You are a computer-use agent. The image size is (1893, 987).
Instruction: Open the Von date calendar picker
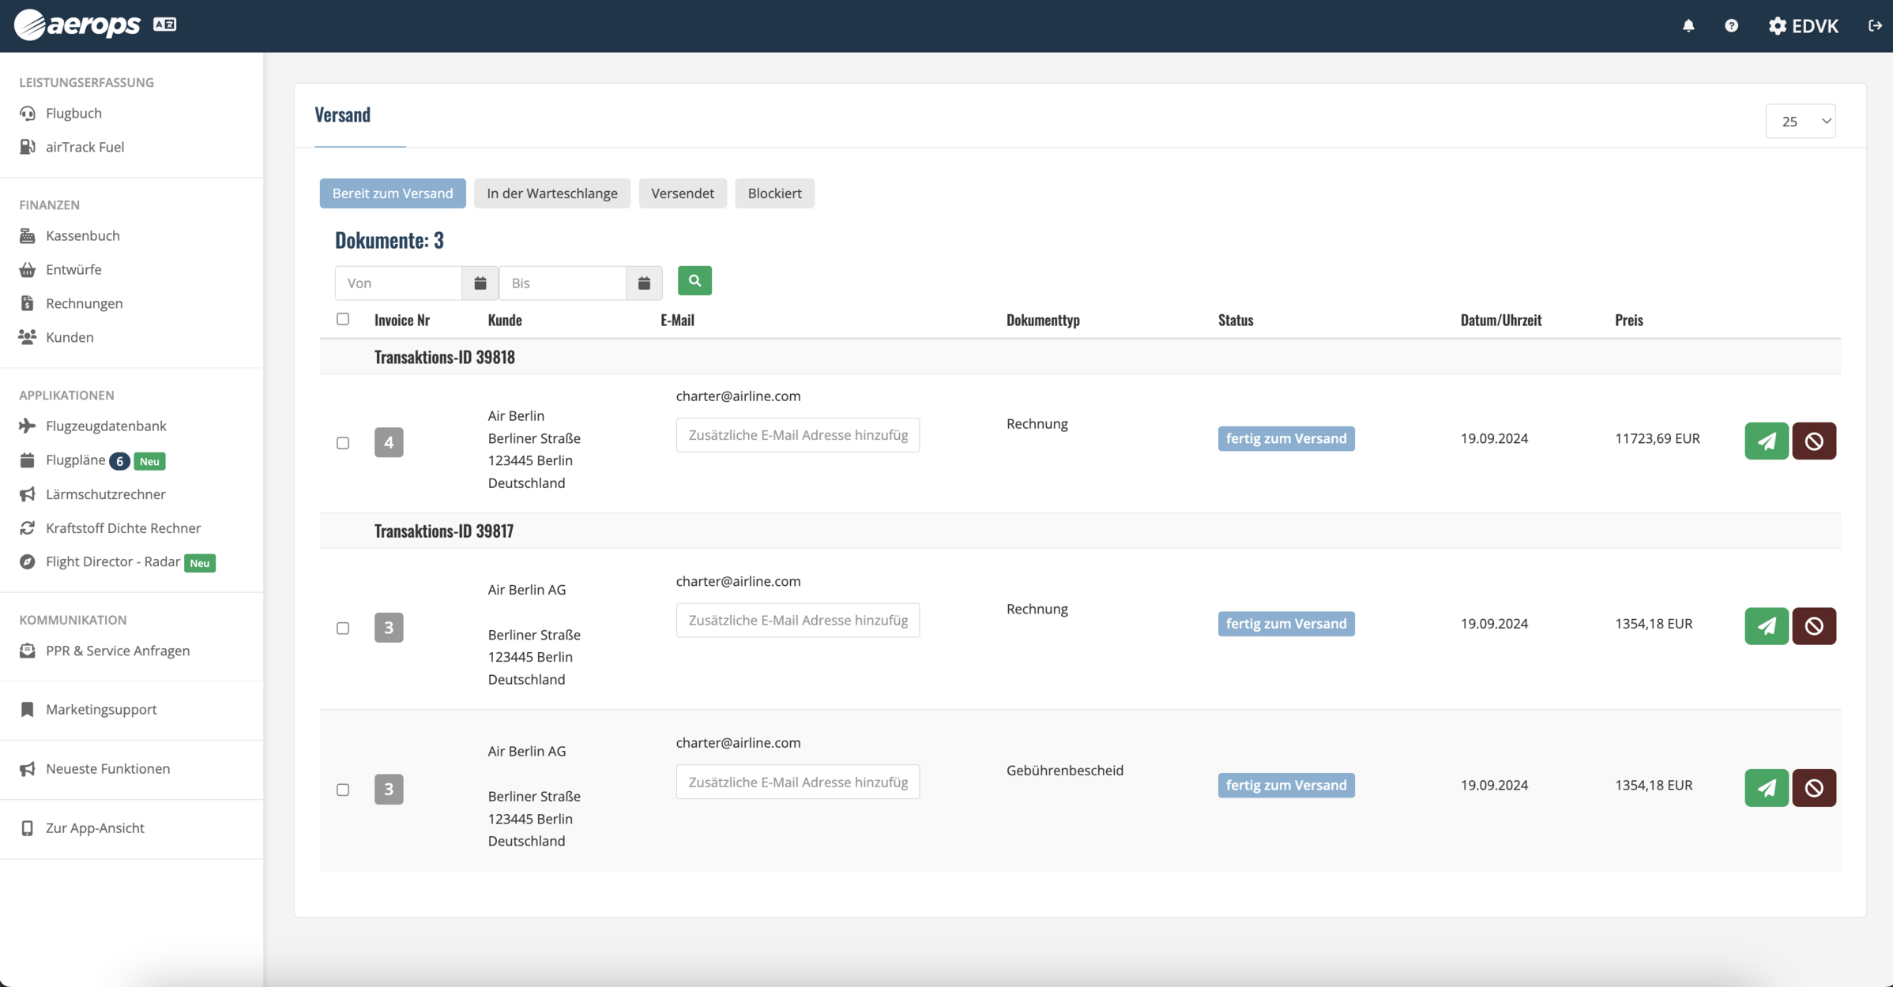tap(480, 283)
